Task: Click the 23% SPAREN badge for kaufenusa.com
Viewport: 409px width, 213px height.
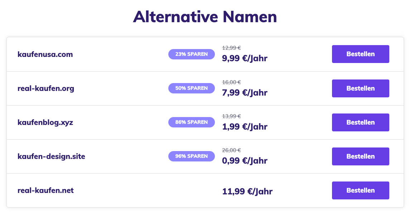Action: click(x=191, y=54)
